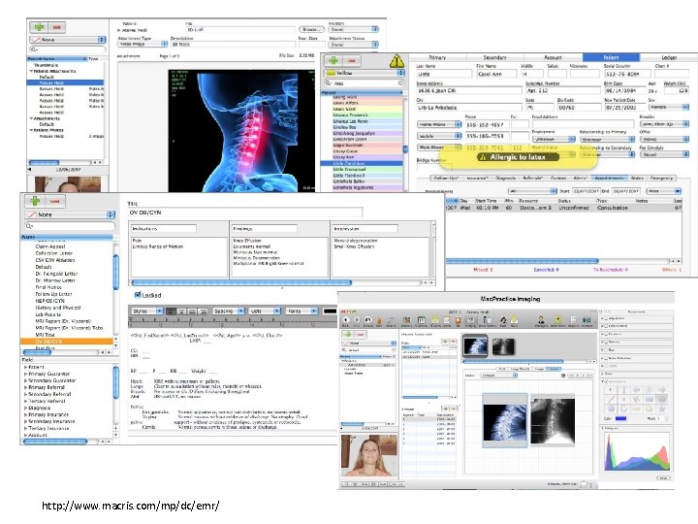Toggle the Locked checkbox

138,295
